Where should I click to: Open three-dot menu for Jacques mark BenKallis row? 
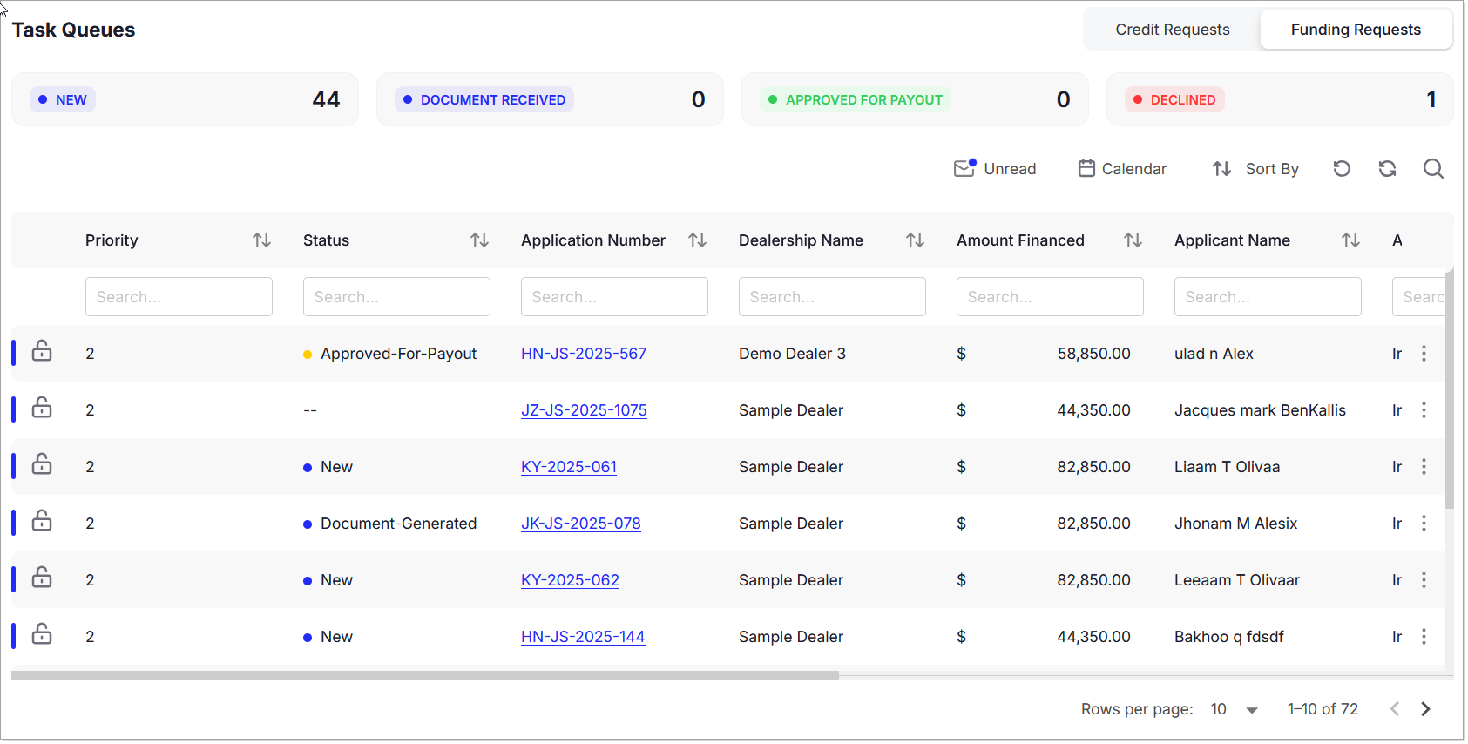pyautogui.click(x=1424, y=410)
